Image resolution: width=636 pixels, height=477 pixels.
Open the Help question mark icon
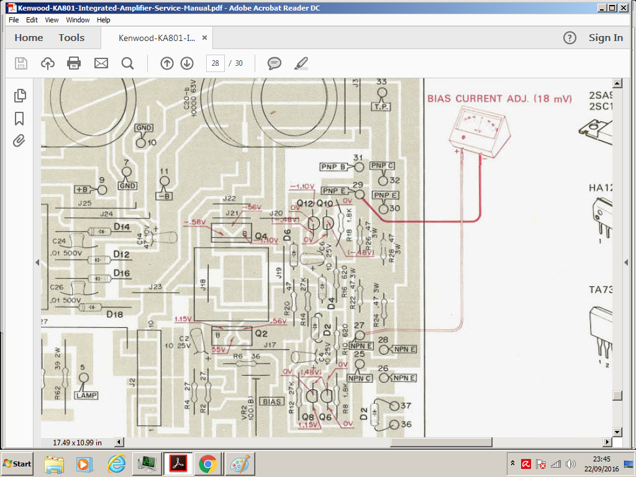[570, 38]
